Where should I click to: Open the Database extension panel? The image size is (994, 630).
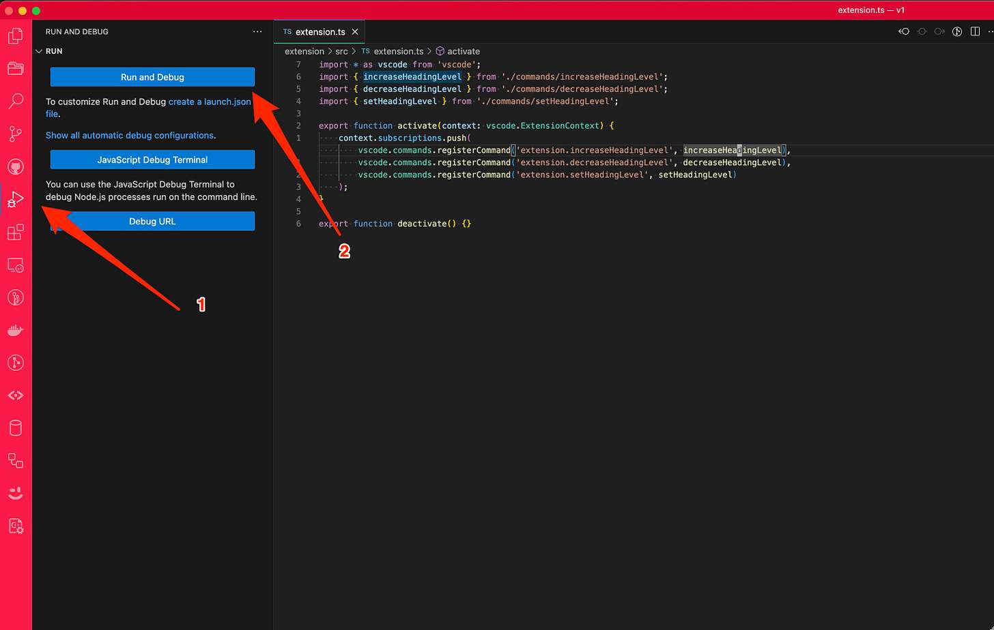click(15, 428)
